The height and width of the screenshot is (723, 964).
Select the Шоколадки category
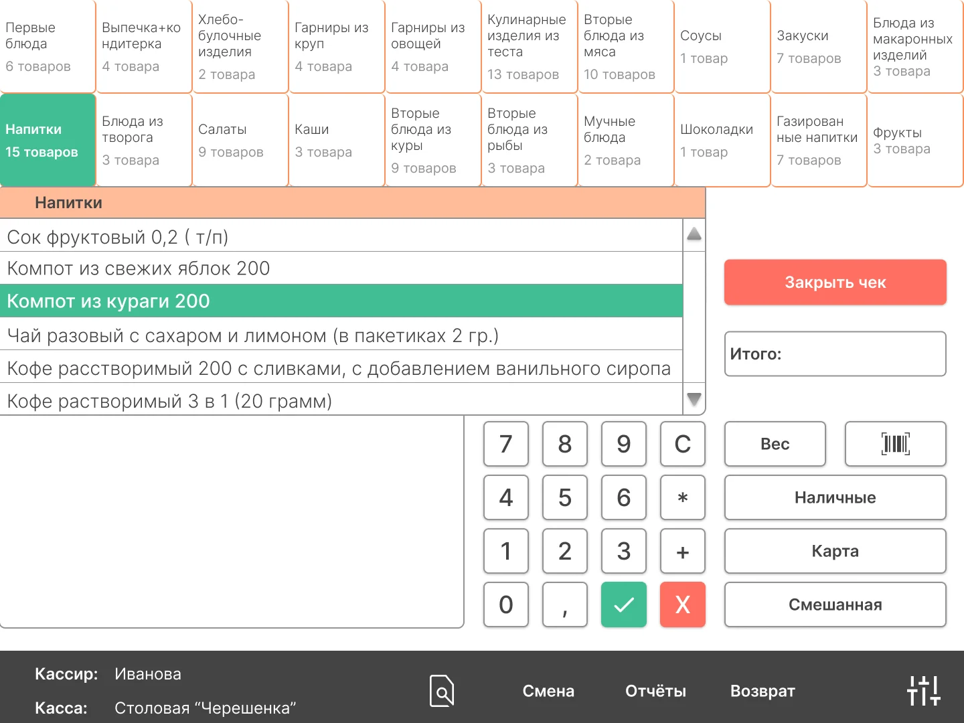pos(723,140)
